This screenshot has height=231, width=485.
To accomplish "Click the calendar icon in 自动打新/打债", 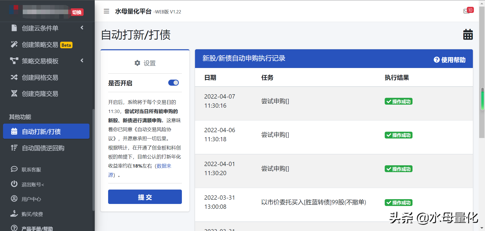I will 14,131.
